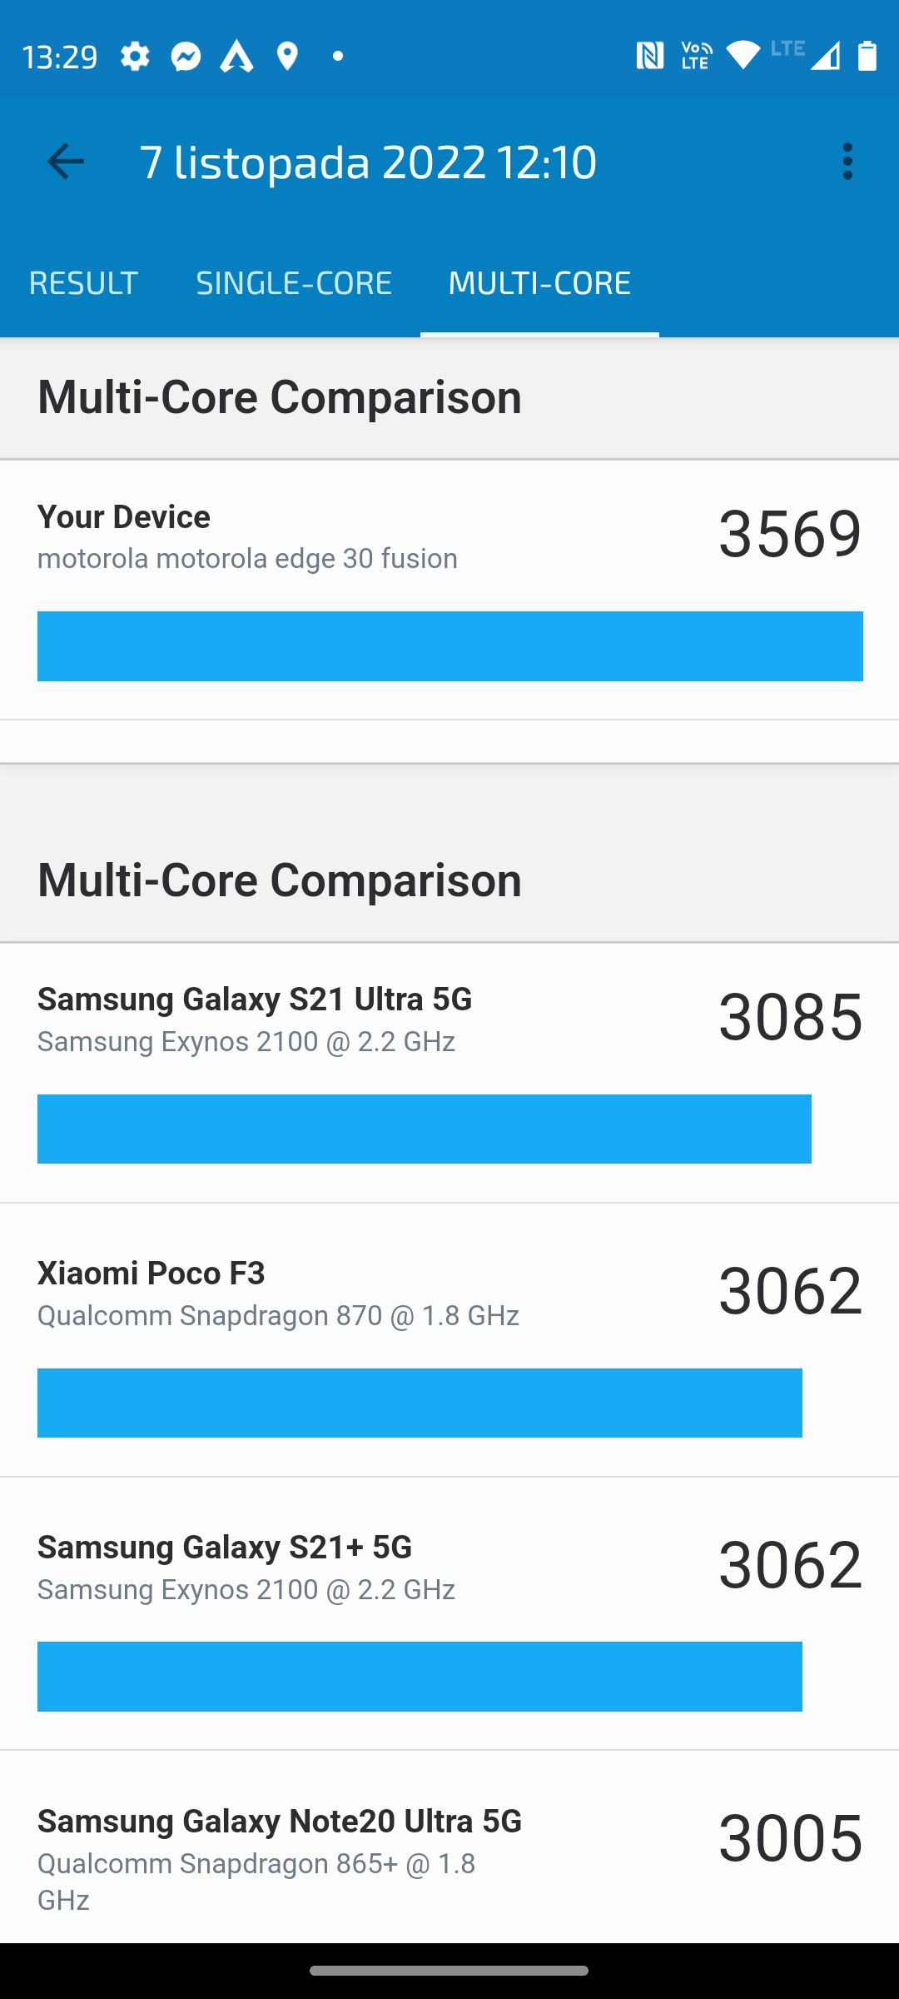
Task: Switch to the SINGLE-CORE tab
Action: tap(294, 283)
